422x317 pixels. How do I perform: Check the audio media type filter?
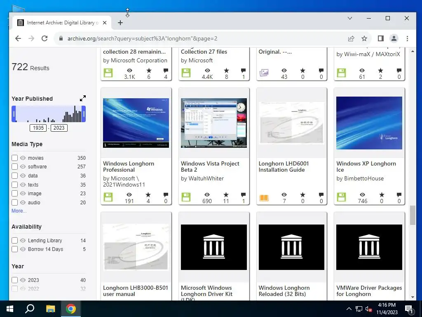click(14, 202)
